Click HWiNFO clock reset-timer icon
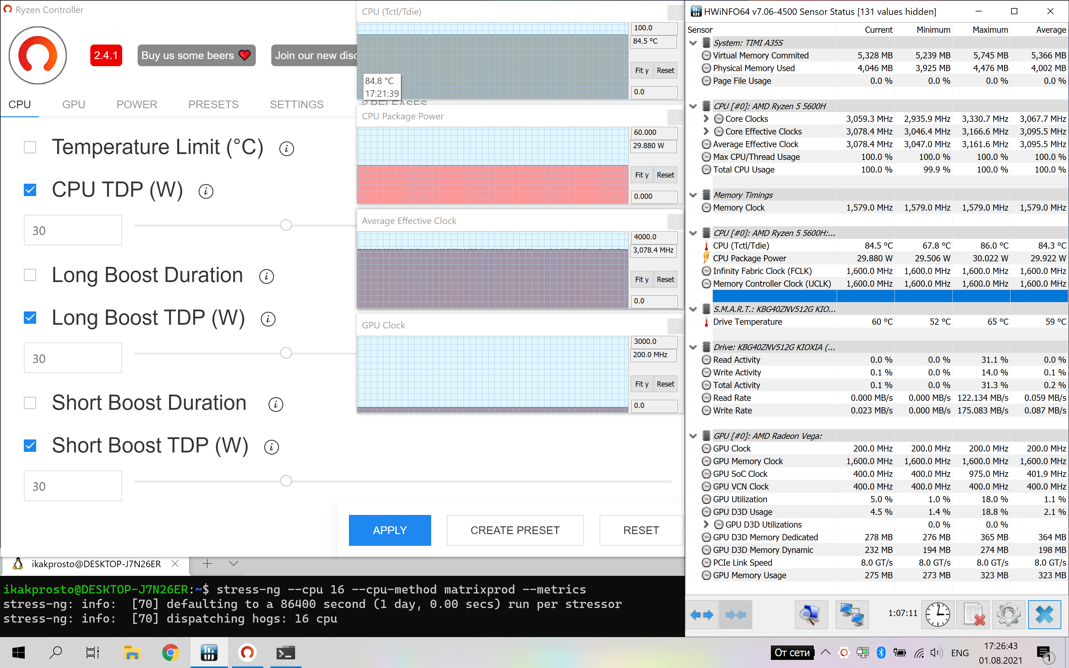Viewport: 1069px width, 668px height. (938, 614)
